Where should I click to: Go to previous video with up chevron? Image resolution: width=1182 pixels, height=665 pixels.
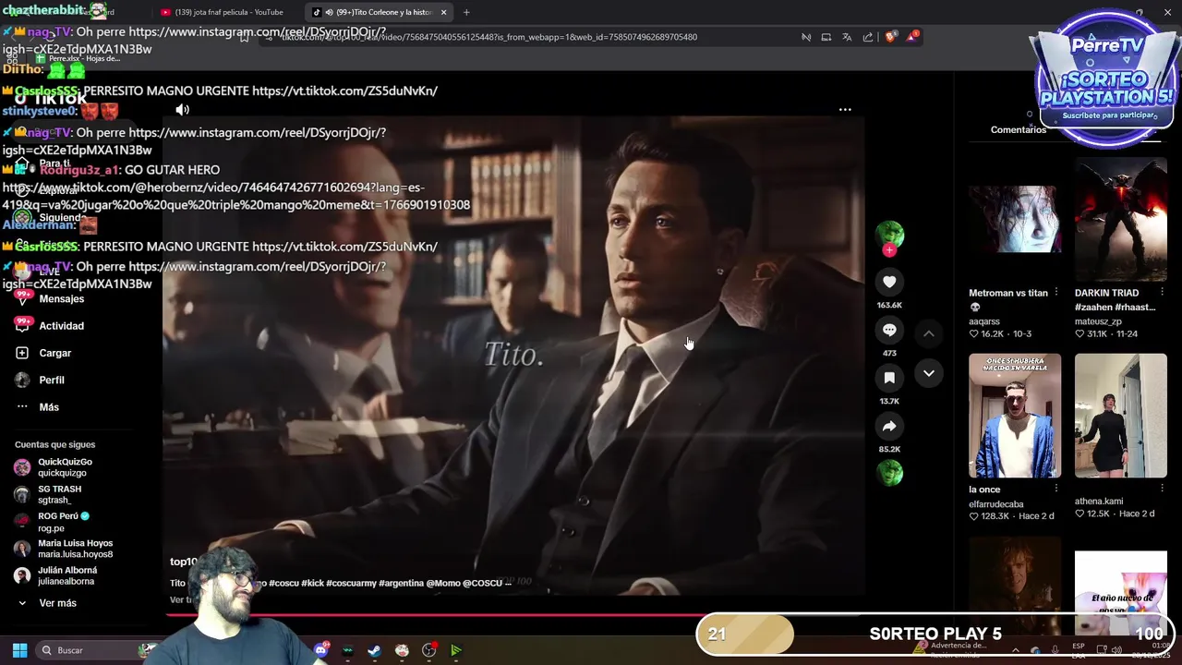929,332
